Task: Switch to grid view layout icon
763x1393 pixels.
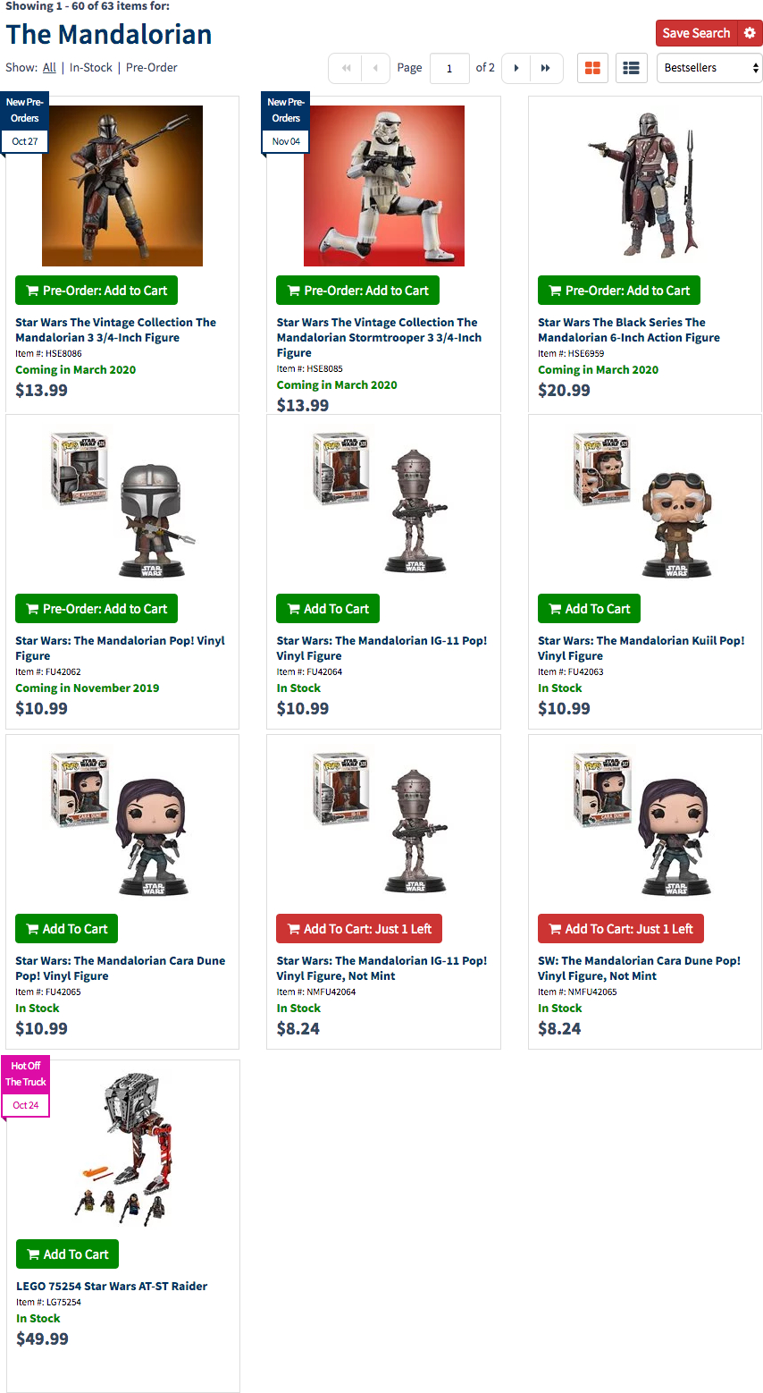Action: (x=592, y=68)
